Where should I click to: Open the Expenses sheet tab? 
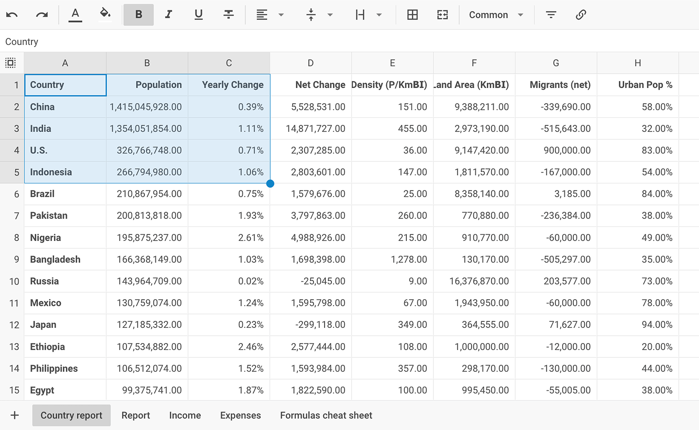240,415
